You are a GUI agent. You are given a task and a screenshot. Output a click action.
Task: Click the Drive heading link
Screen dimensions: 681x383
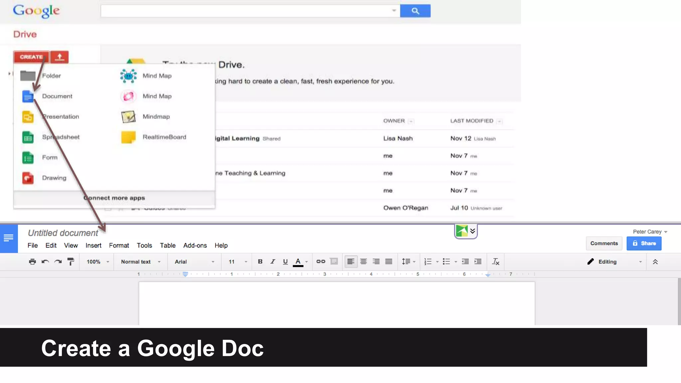(x=25, y=34)
